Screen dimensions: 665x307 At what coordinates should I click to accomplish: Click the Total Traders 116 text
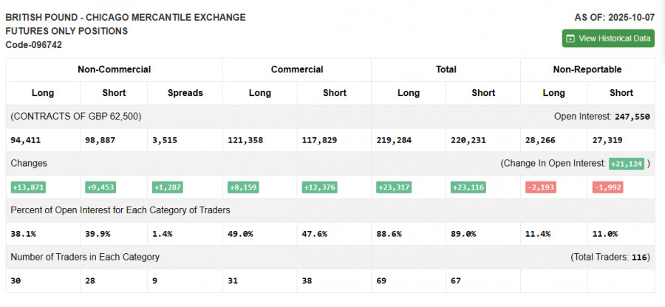pyautogui.click(x=609, y=257)
